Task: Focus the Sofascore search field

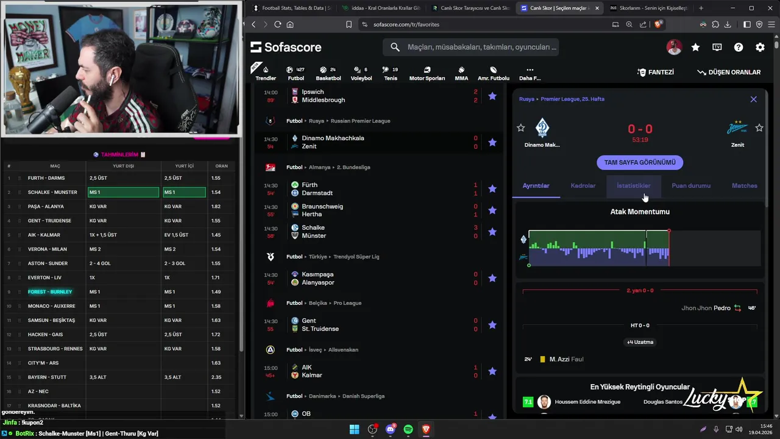Action: coord(470,47)
